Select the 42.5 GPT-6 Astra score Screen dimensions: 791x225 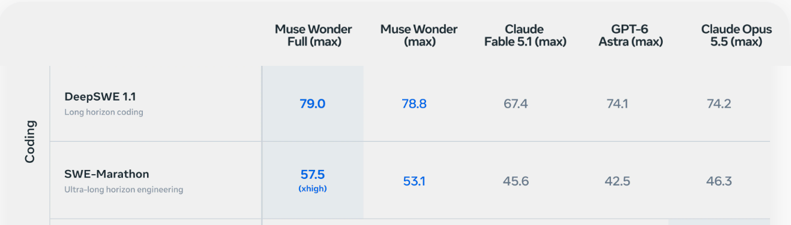point(618,181)
